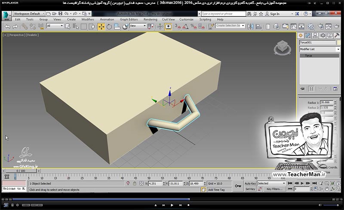Select the Select and Link tool

coord(25,27)
